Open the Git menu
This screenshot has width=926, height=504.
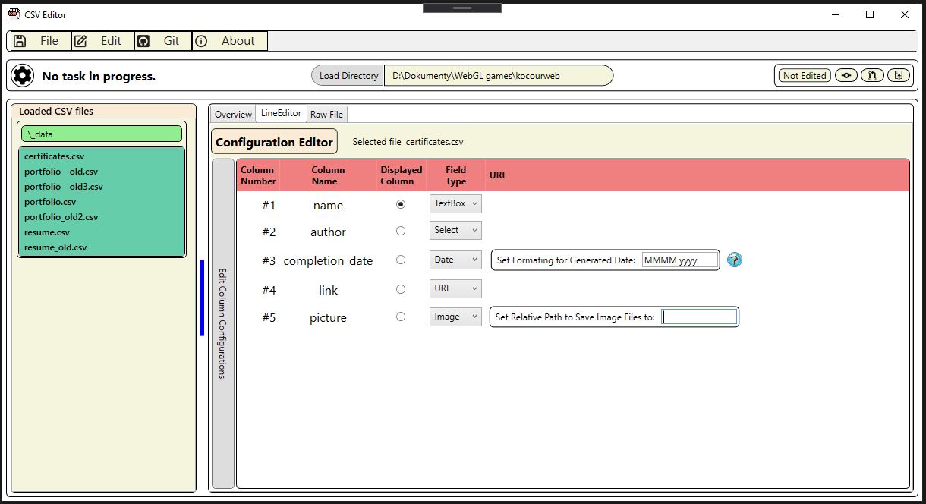163,41
